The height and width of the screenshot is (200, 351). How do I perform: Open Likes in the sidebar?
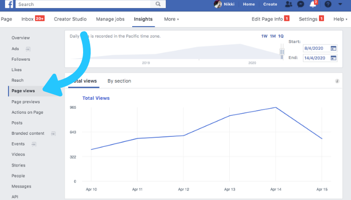coord(17,70)
